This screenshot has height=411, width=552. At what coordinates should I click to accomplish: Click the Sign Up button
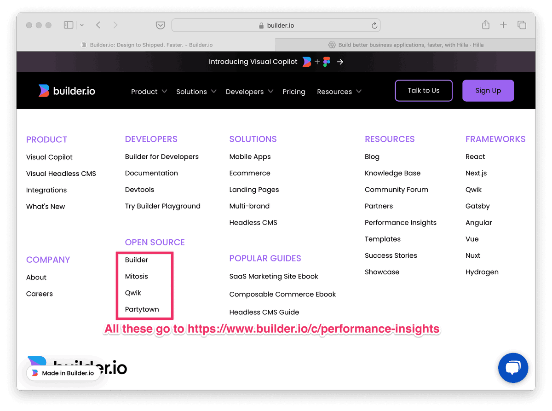tap(488, 91)
